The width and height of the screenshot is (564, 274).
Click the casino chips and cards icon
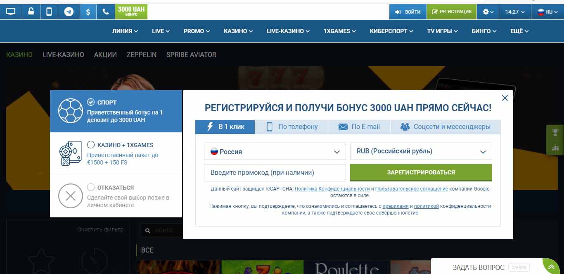(x=71, y=153)
